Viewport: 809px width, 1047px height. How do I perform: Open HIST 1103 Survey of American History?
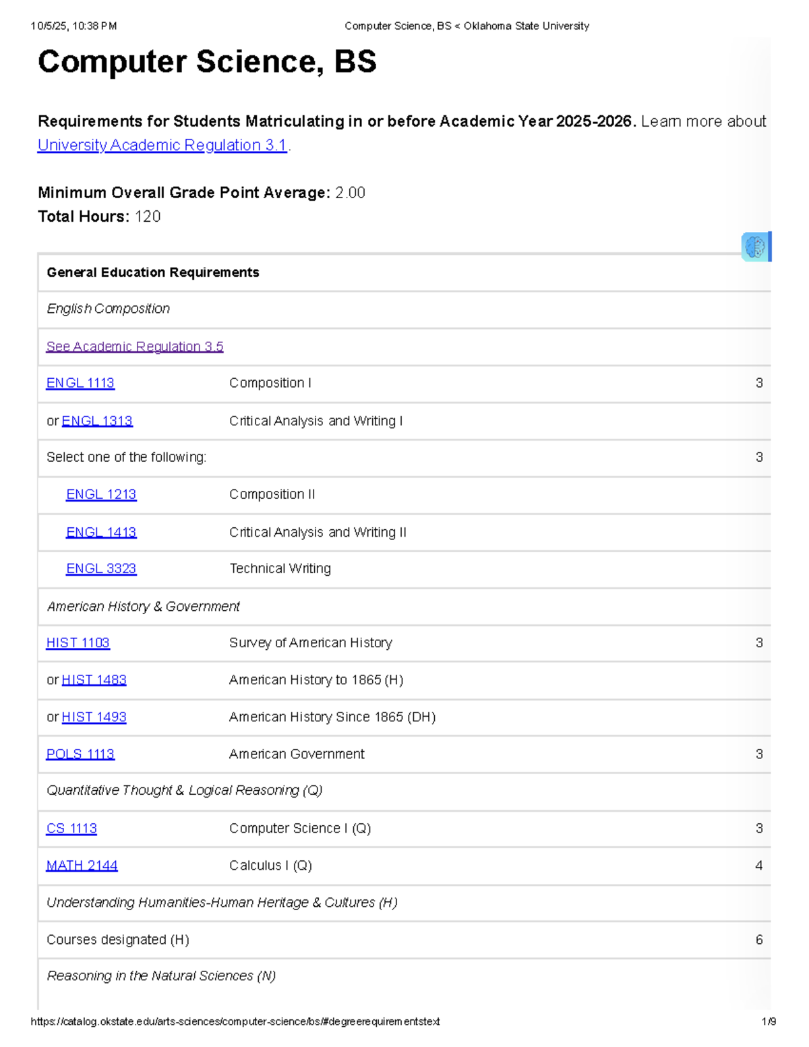point(79,642)
